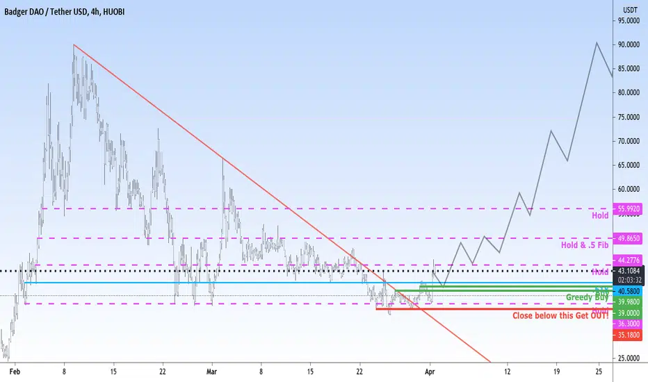
Task: Click the 25.0000 price axis tick
Action: pyautogui.click(x=629, y=358)
